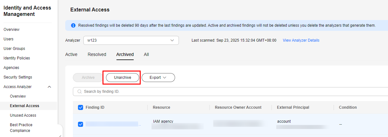This screenshot has width=388, height=137.
Task: Collapse the Access Analyzer menu section
Action: tap(49, 87)
